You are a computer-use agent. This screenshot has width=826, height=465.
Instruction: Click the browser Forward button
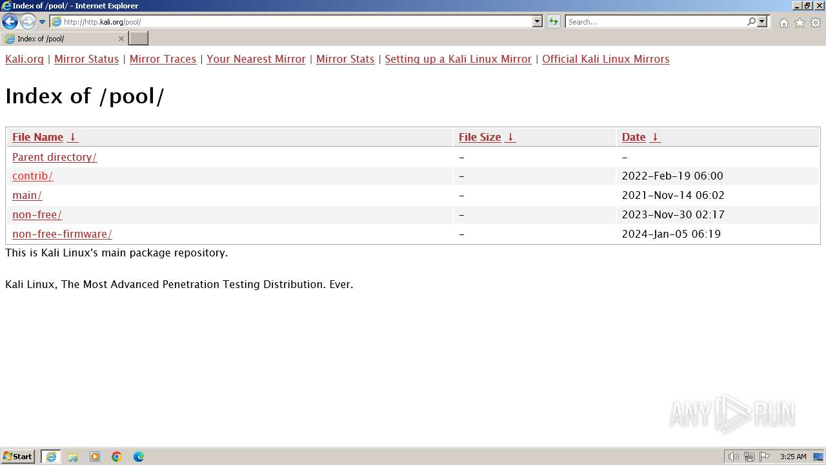tap(27, 21)
